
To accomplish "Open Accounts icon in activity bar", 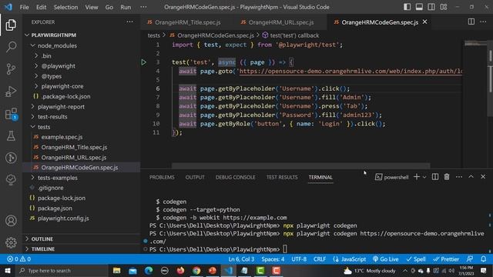I will pos(11,221).
